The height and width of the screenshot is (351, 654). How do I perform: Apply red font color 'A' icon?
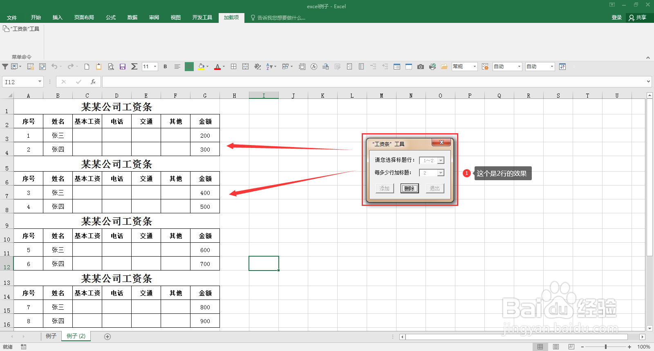coord(217,67)
